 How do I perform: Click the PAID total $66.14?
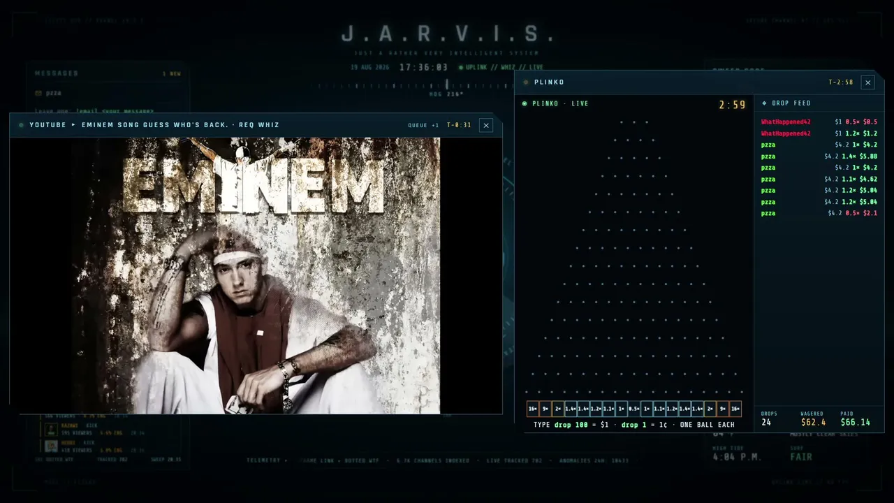point(856,422)
